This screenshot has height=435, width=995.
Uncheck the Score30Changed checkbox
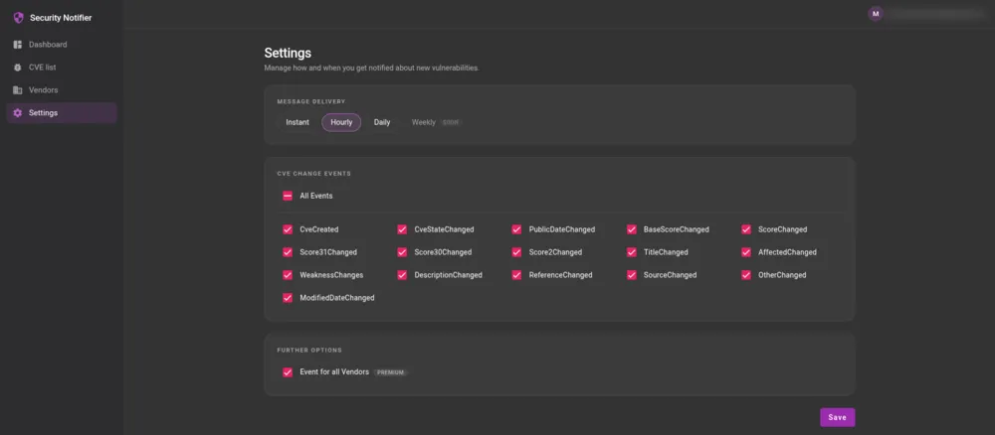pyautogui.click(x=402, y=252)
